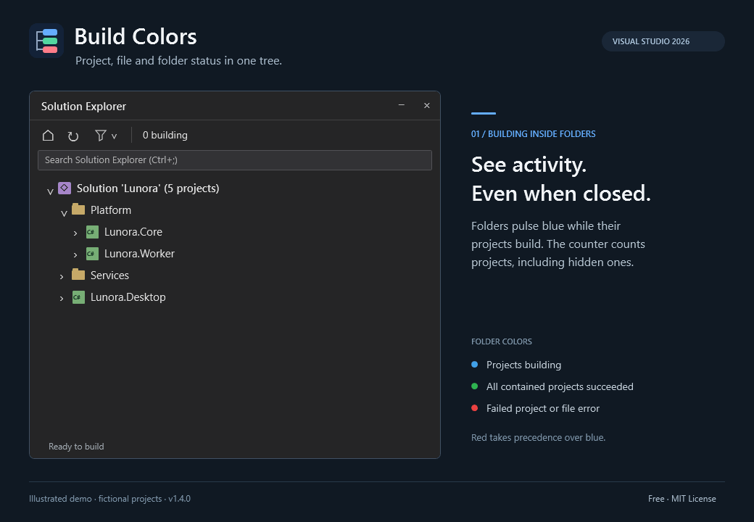Click the red failed legend dot
Screen dimensions: 754x522
click(x=475, y=407)
